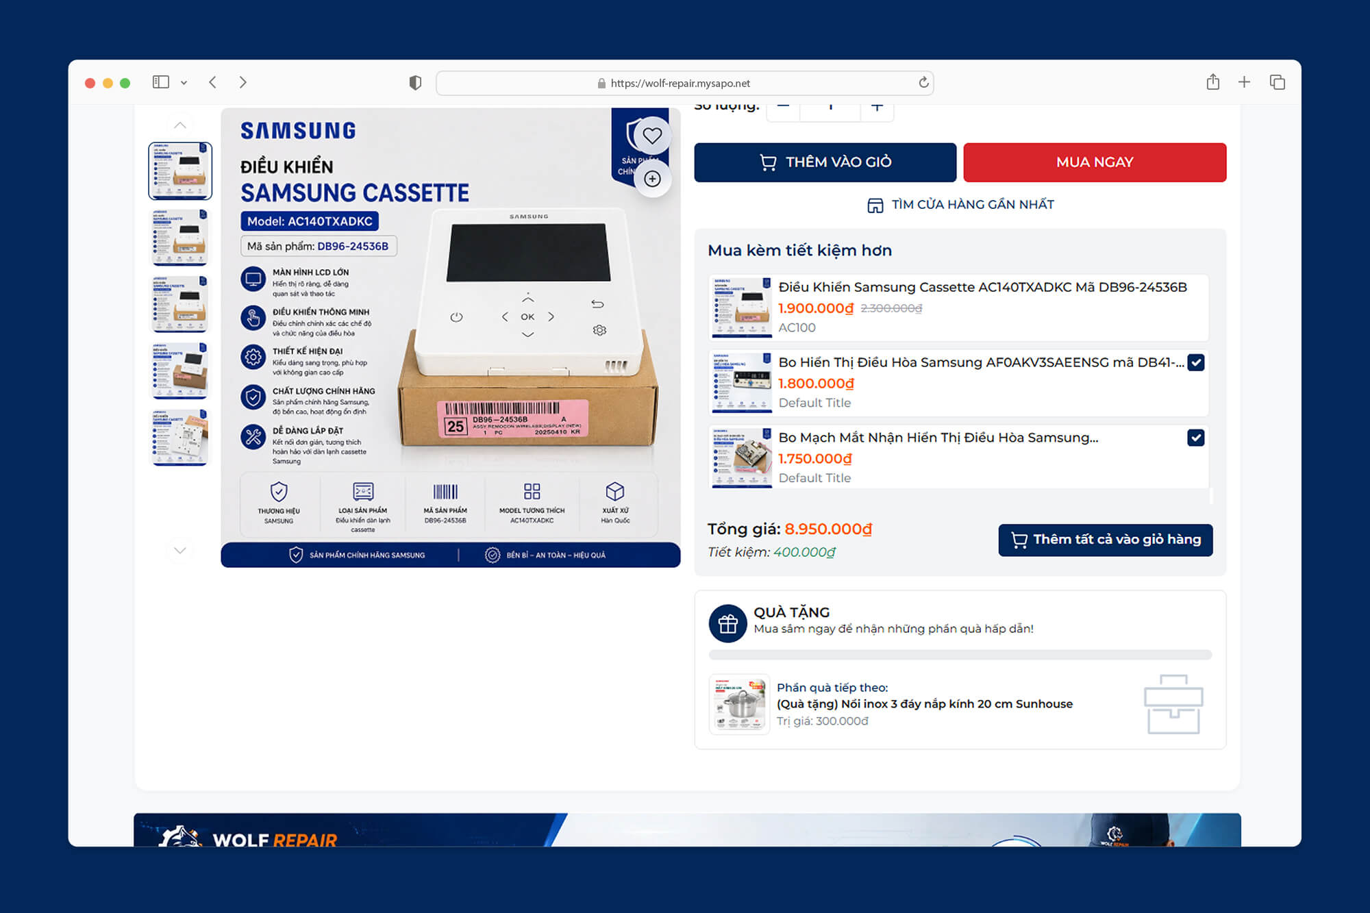Image resolution: width=1370 pixels, height=913 pixels.
Task: Uncheck the Bo Hiển Thị Điều Hòa checkbox
Action: [x=1196, y=362]
